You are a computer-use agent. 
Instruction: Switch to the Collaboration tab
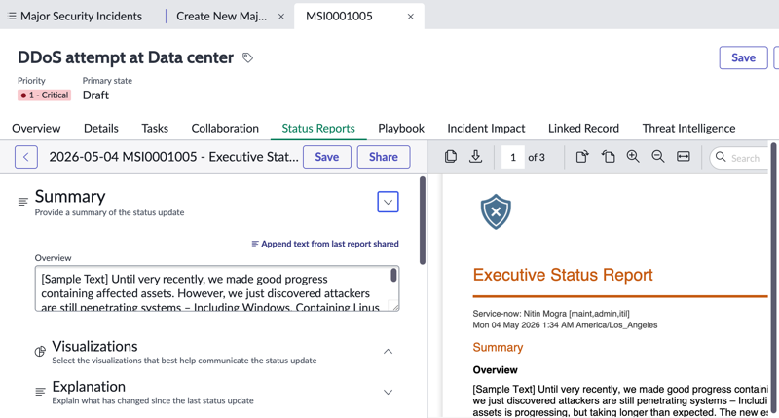[x=225, y=129]
